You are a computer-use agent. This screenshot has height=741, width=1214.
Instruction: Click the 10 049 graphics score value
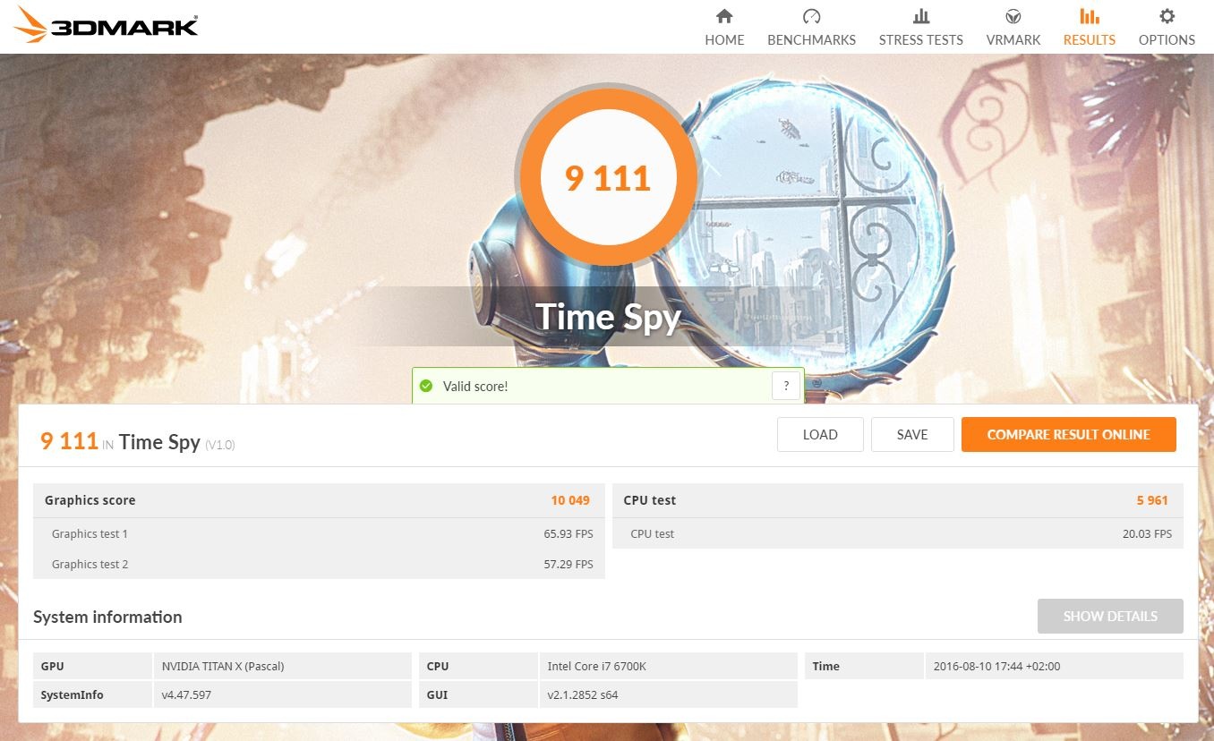(570, 500)
